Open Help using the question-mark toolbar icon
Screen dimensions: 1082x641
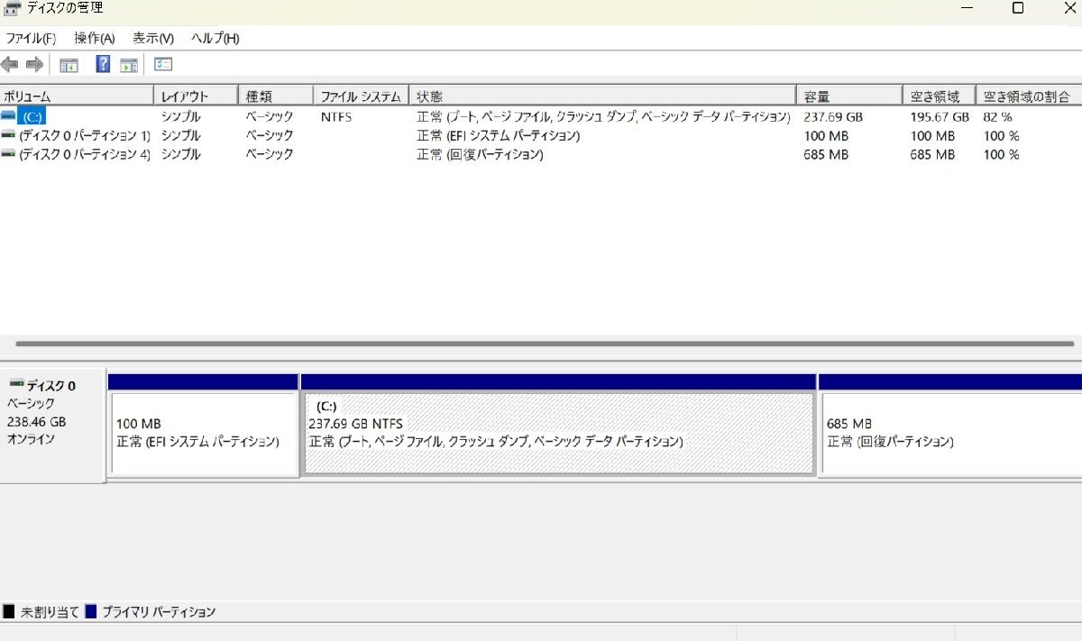(x=102, y=64)
